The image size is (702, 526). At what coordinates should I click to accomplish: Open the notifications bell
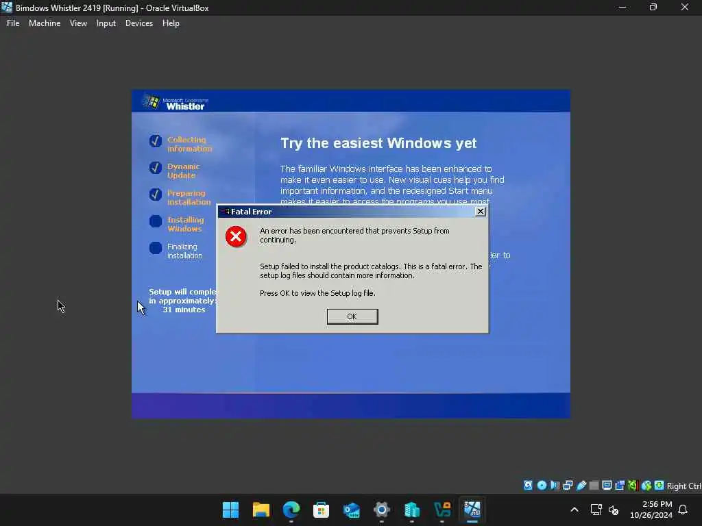coord(683,510)
